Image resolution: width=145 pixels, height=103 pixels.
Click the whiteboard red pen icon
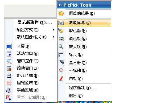61,78
